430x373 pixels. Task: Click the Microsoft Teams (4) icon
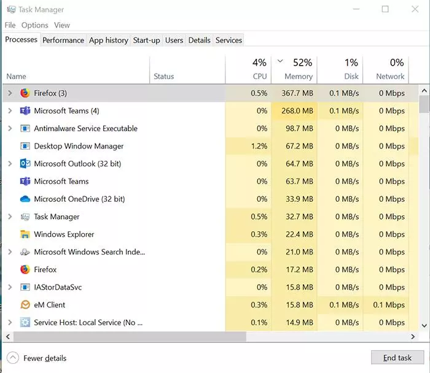click(x=25, y=111)
